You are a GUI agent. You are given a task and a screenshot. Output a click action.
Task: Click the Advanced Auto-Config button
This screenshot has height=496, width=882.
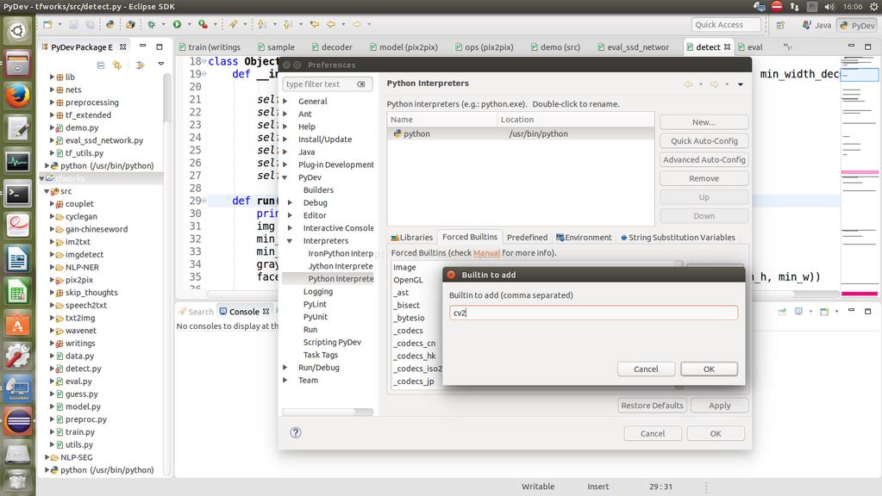[704, 159]
